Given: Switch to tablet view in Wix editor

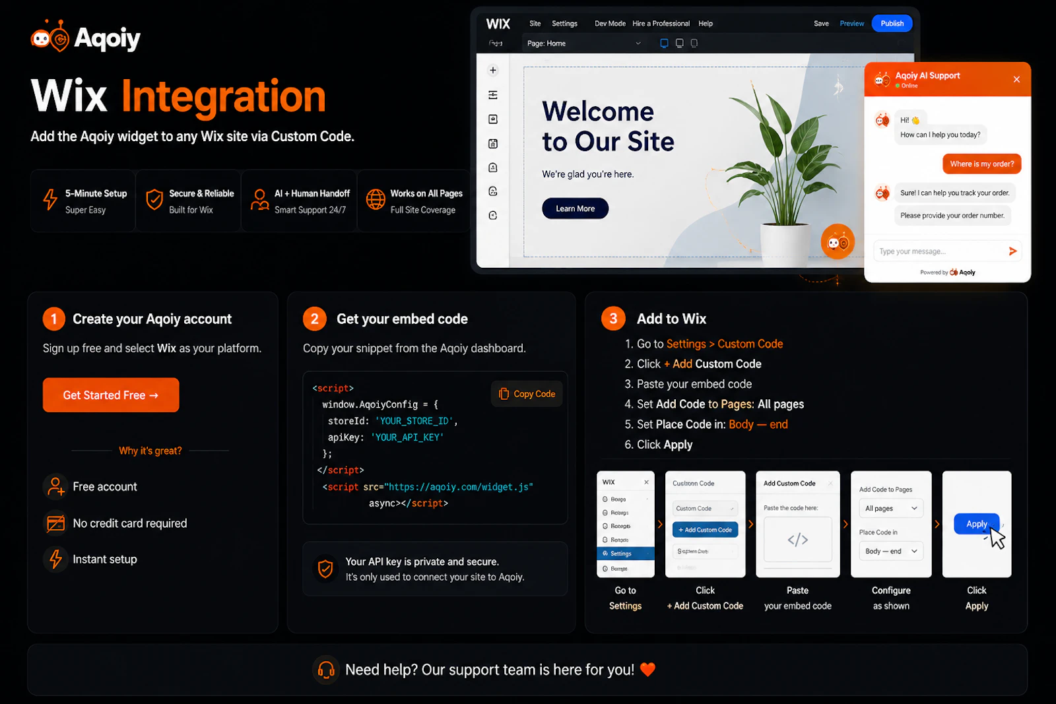Looking at the screenshot, I should [679, 44].
